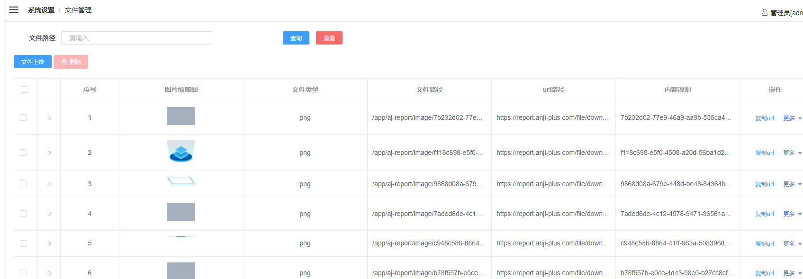Screen dimensions: 803x279
Task: Open the blue layers thumbnail in row 2
Action: coord(181,151)
